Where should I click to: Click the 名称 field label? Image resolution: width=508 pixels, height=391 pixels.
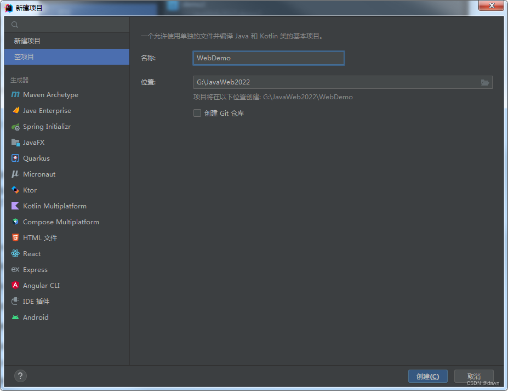click(148, 58)
